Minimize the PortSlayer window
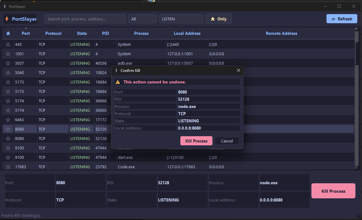This screenshot has width=362, height=220. click(325, 6)
